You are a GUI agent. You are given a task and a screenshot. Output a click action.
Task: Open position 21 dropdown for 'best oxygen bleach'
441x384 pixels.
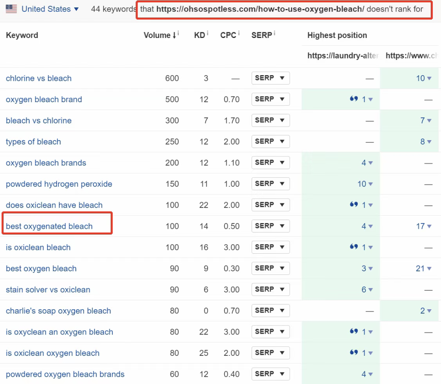coord(423,268)
